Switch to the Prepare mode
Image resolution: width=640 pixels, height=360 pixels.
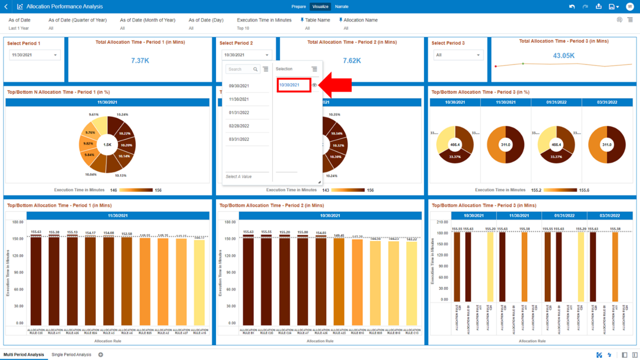(298, 7)
